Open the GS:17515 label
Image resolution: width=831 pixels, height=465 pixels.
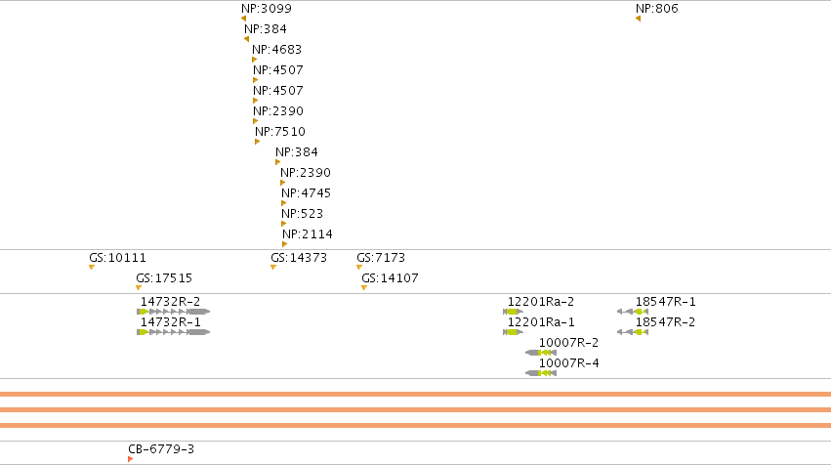(x=164, y=278)
